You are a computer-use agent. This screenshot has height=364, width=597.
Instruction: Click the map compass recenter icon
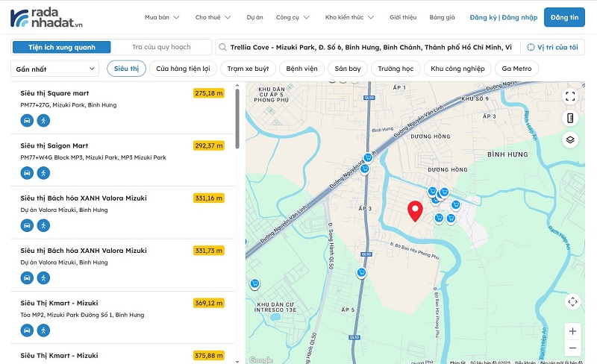tap(572, 301)
